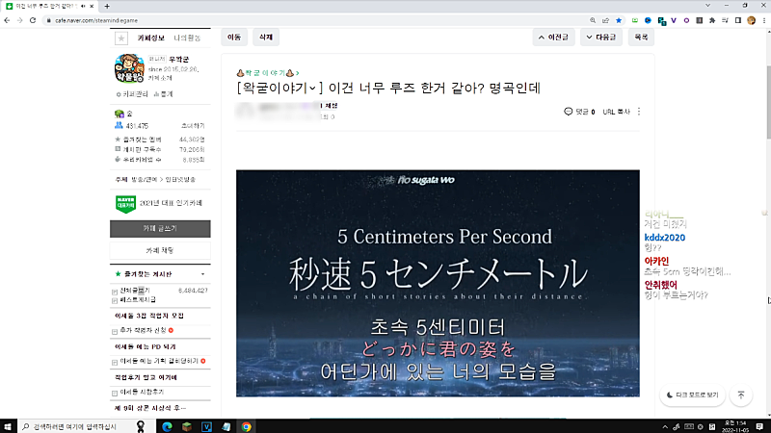Go to previous post with 이전글
The height and width of the screenshot is (433, 771).
tap(553, 38)
